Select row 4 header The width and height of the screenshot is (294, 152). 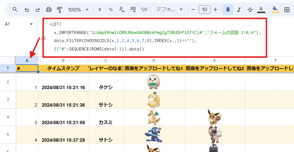pos(8,117)
